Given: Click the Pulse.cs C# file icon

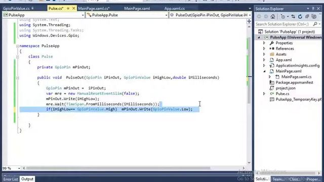Looking at the screenshot, I should click(272, 94).
